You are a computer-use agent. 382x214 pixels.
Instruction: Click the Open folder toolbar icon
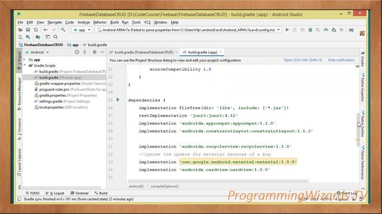pos(20,30)
